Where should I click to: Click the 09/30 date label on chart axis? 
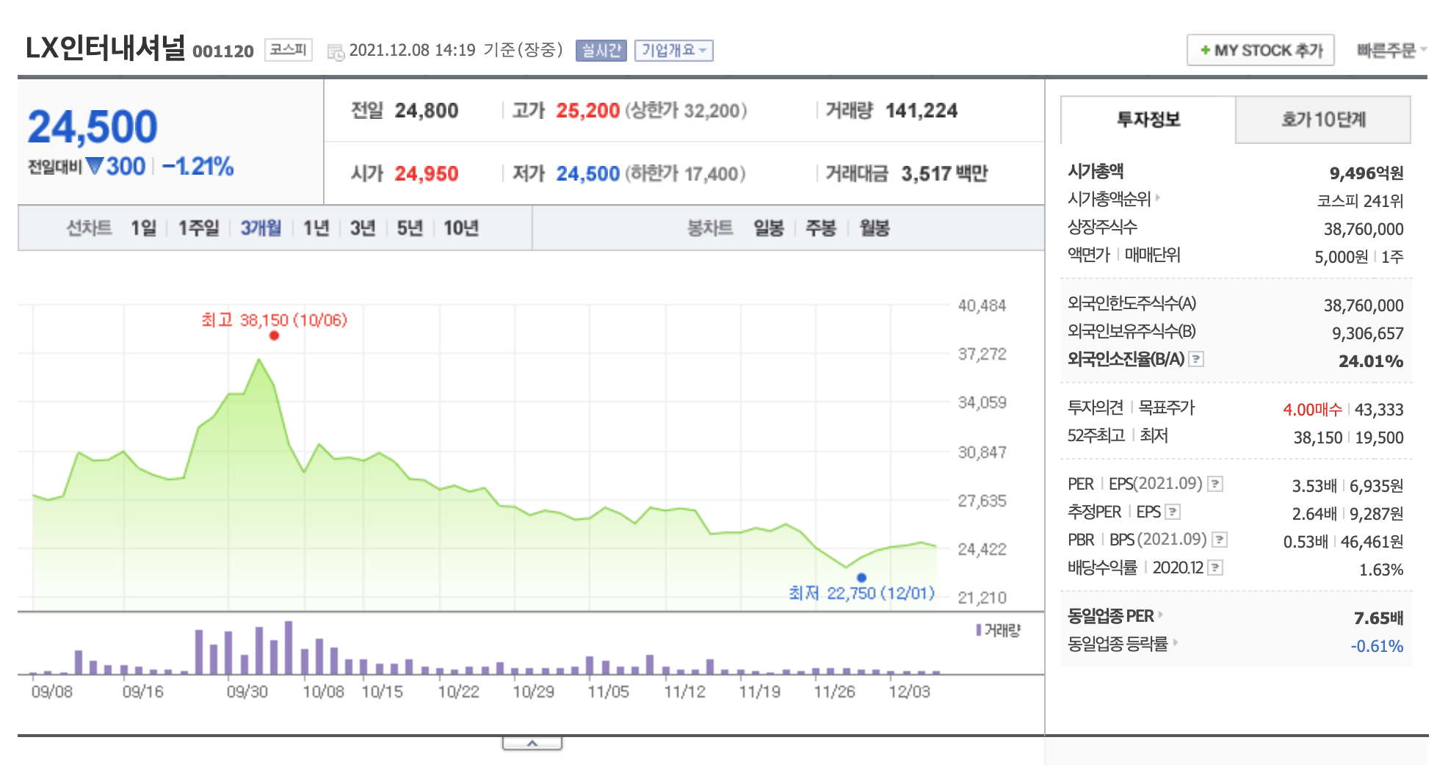pos(247,692)
